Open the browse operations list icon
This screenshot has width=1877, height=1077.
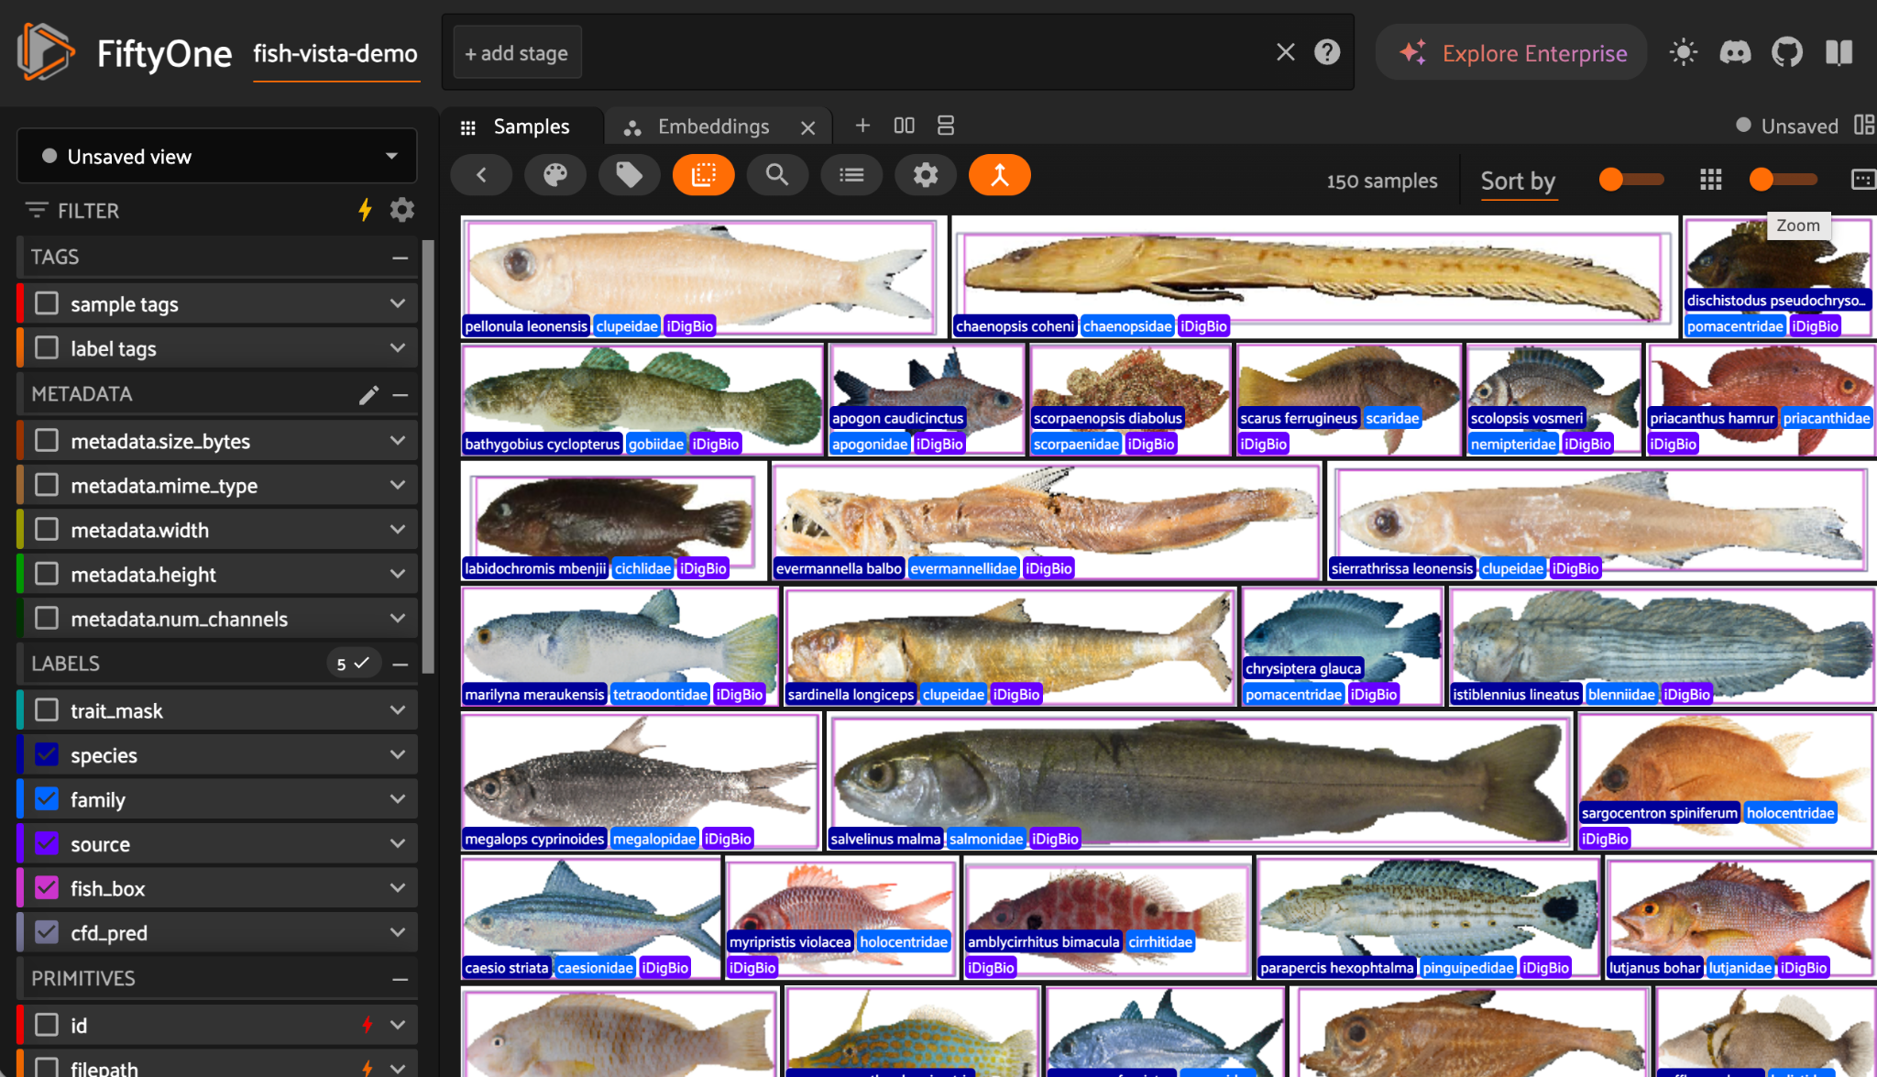pyautogui.click(x=851, y=175)
